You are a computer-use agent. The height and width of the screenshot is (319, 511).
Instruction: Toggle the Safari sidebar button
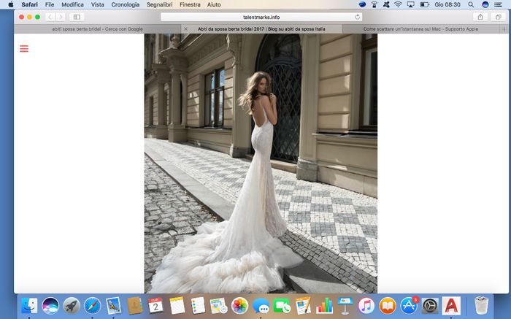77,17
